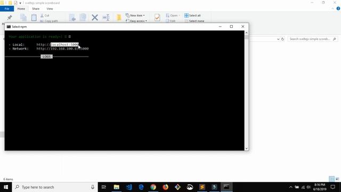Click the volume speaker tray icon

tap(308, 187)
